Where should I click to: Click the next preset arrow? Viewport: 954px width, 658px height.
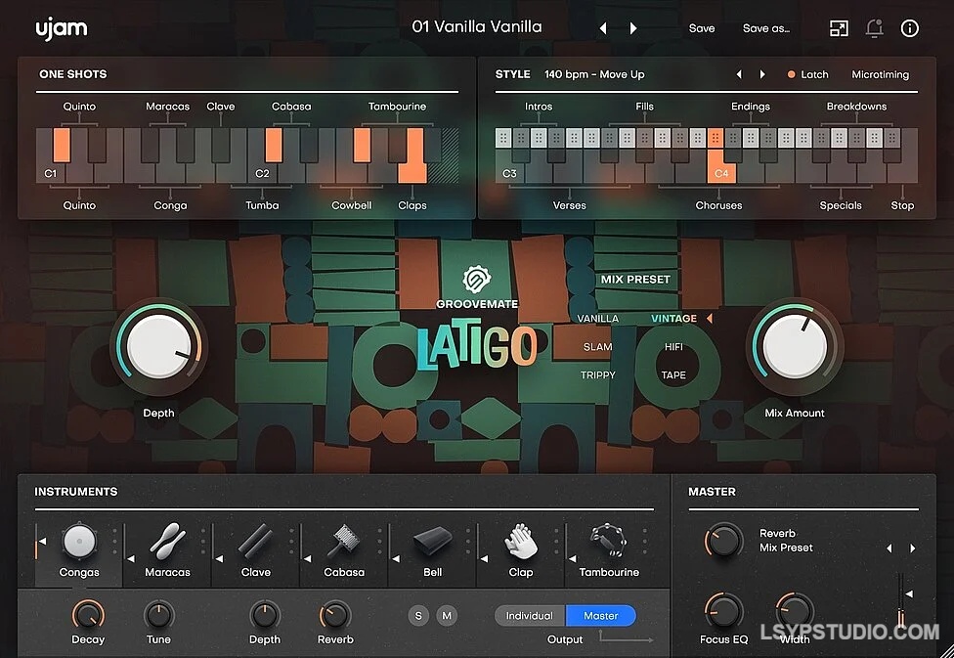pos(633,28)
